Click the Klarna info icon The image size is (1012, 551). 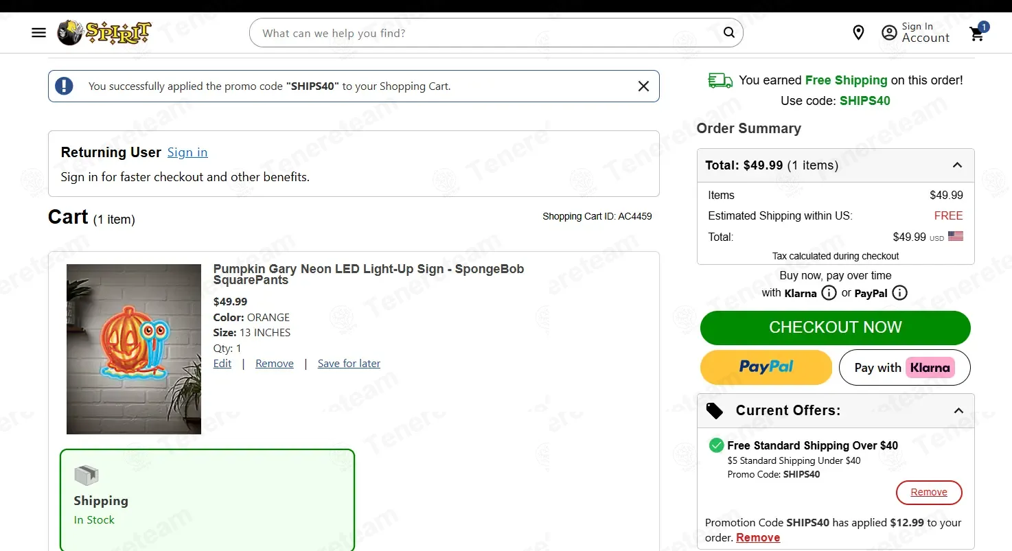pos(829,293)
